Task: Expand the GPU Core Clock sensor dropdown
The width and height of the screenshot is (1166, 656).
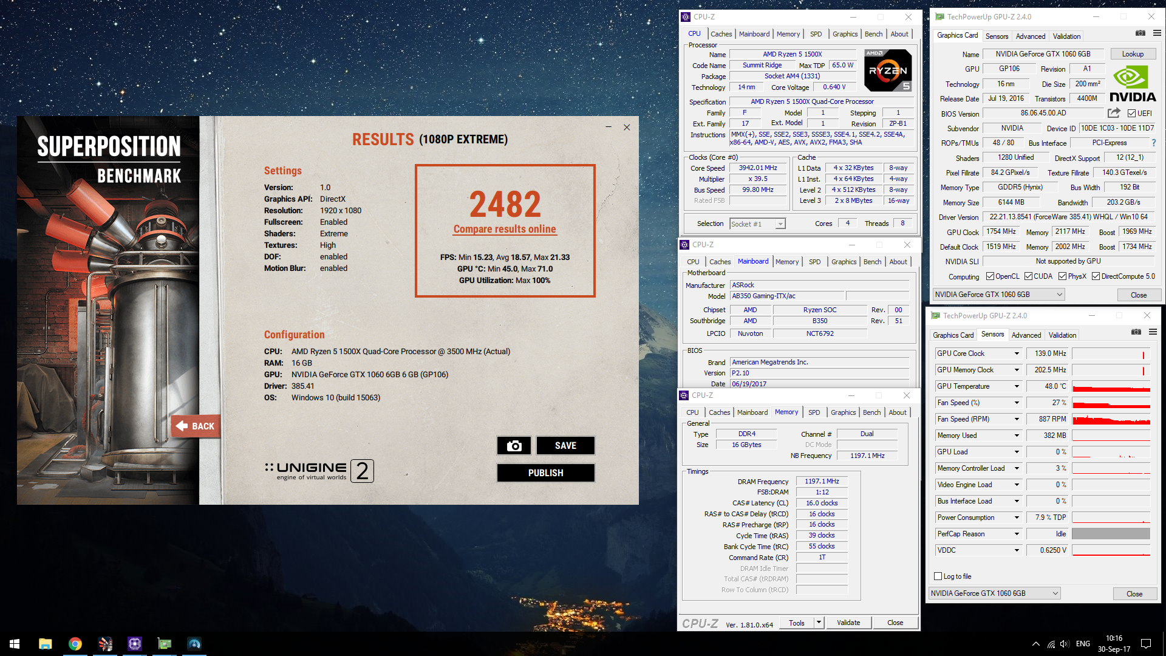Action: (x=1017, y=354)
